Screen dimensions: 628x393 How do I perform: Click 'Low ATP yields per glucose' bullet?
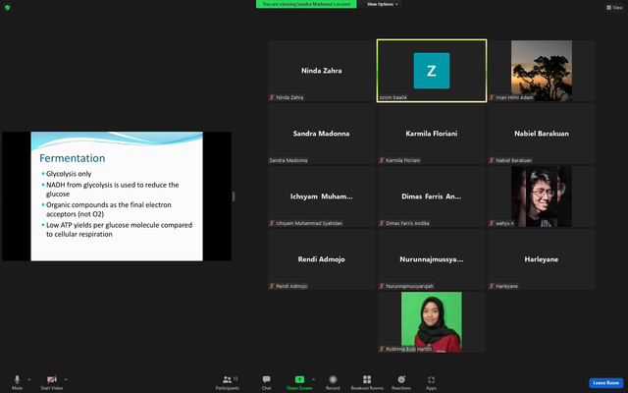click(119, 229)
